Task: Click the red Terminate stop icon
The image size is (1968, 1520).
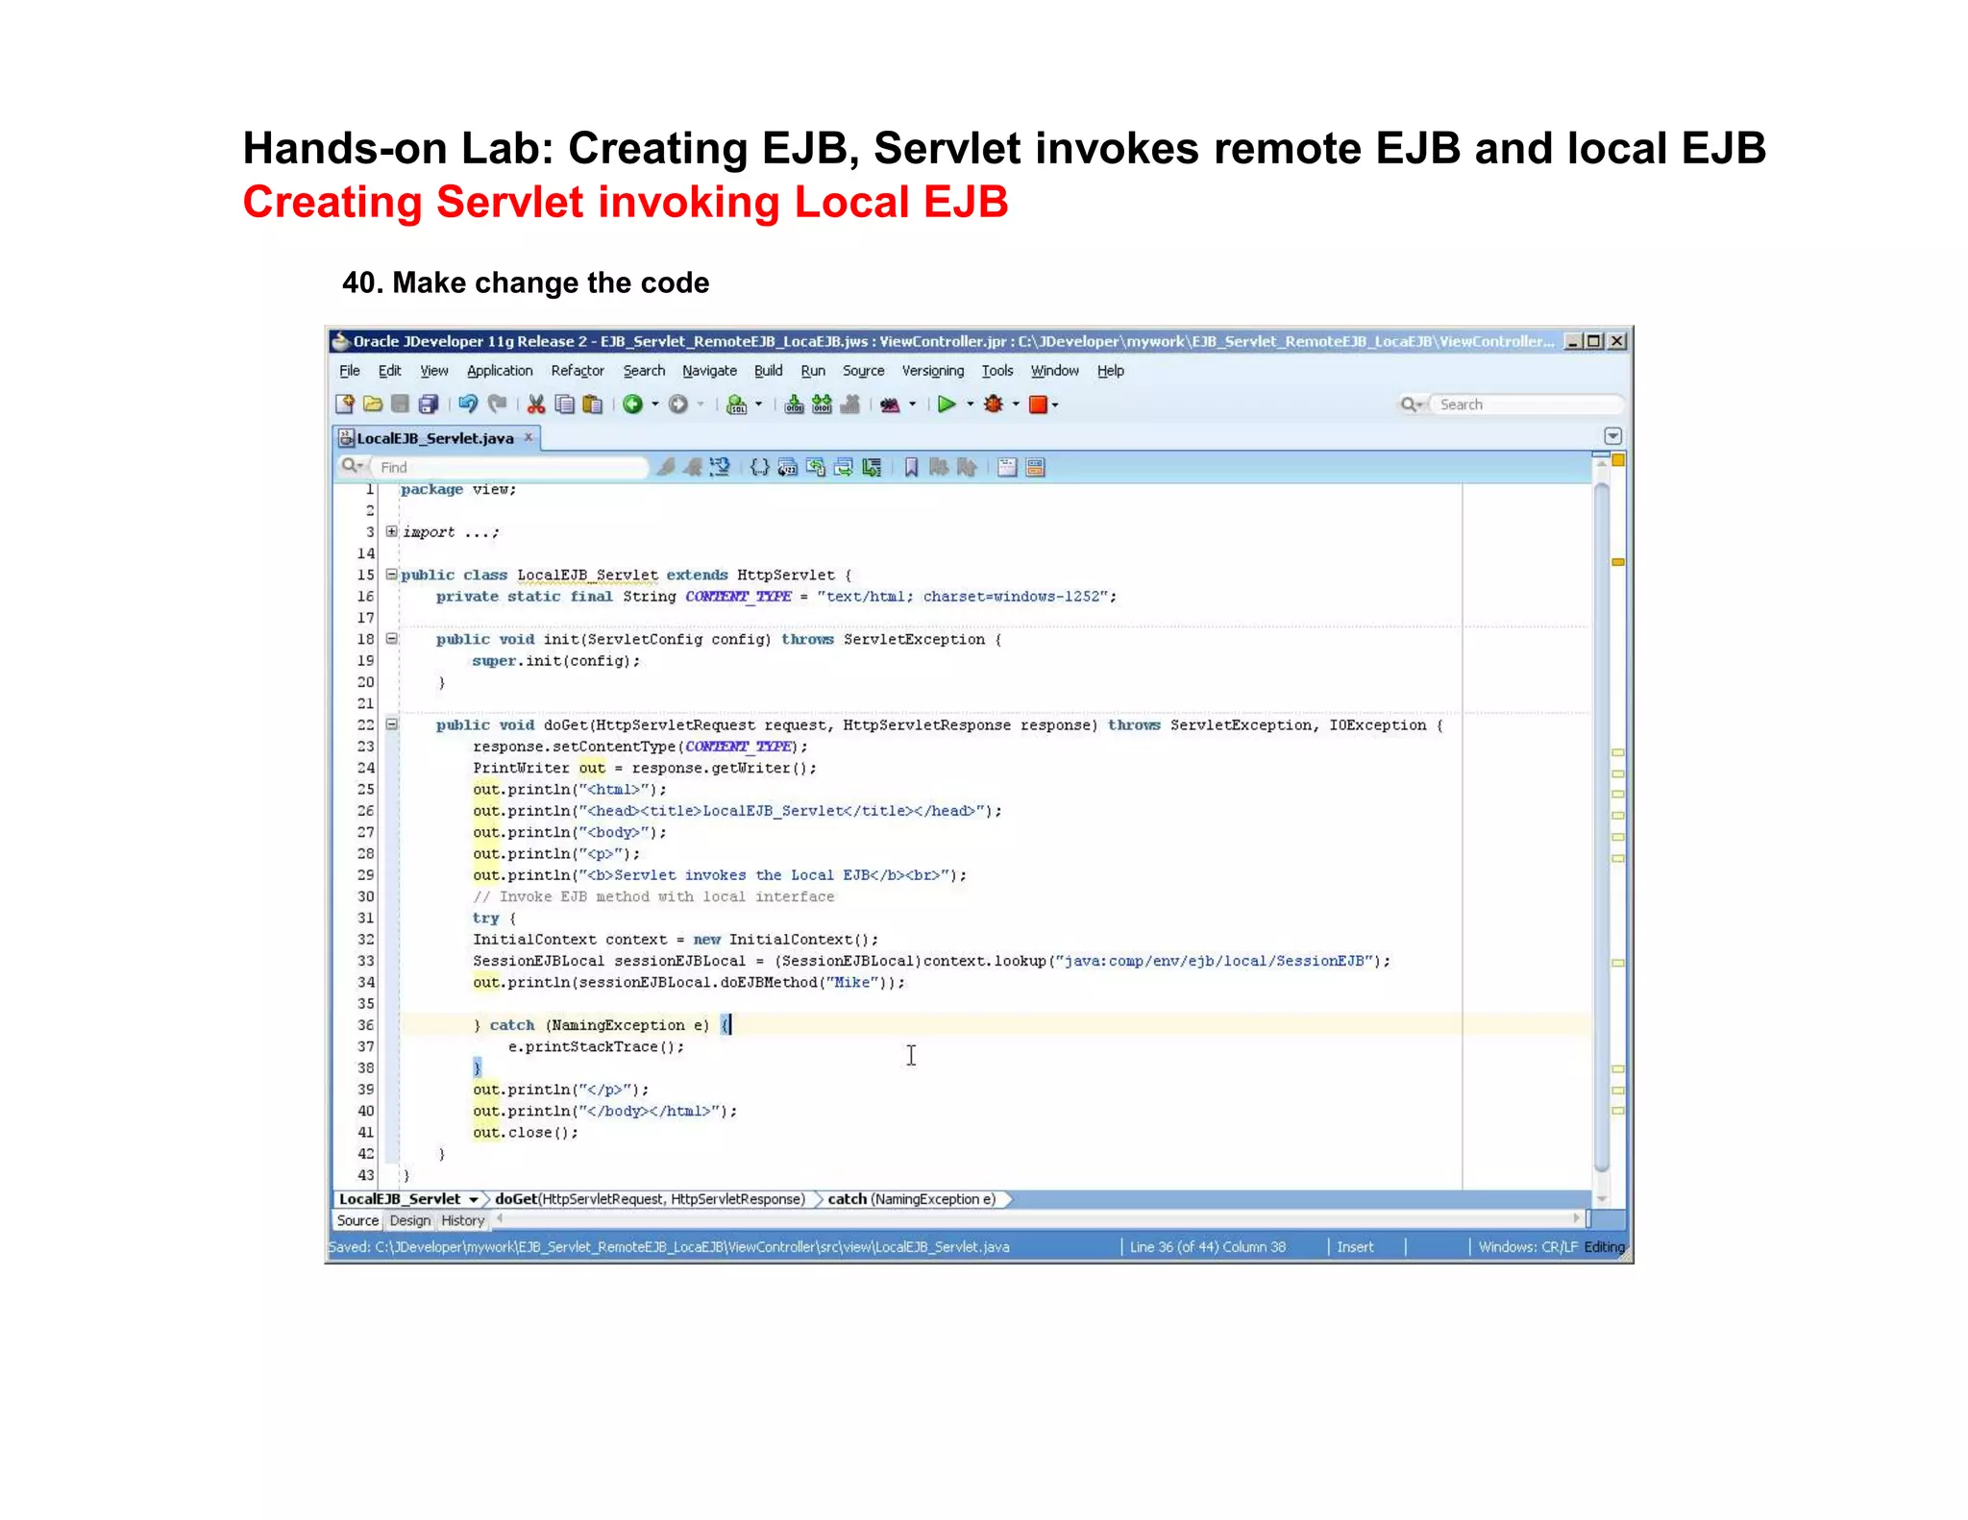Action: [x=1038, y=405]
